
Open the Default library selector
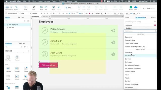point(17,51)
